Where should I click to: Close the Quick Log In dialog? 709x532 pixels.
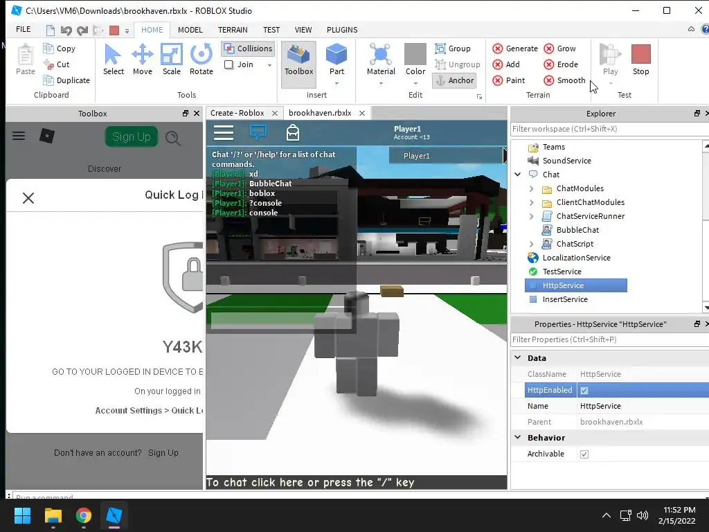click(28, 198)
